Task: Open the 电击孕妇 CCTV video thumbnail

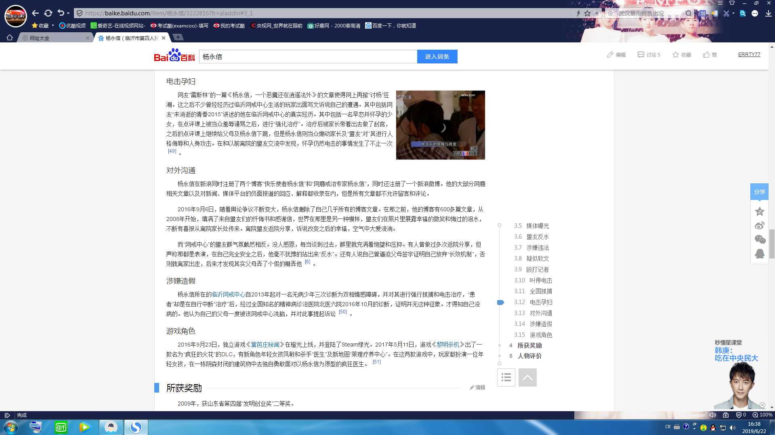Action: click(x=441, y=125)
